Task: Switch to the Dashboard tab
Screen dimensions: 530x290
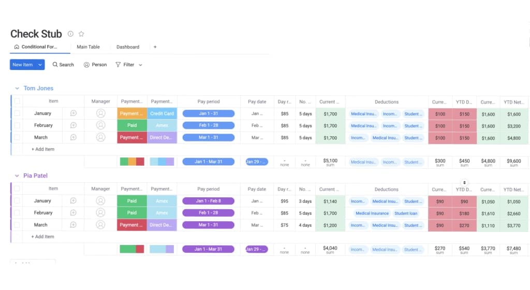Action: coord(128,47)
